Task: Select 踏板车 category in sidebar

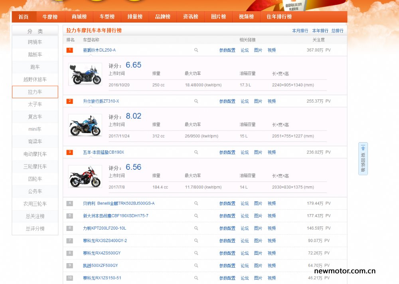Action: pos(35,54)
